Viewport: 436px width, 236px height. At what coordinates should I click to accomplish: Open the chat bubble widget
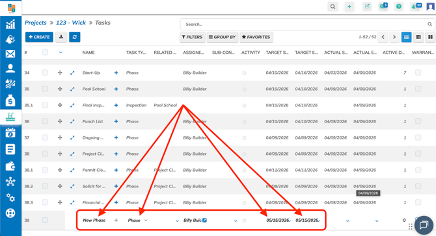[x=424, y=225]
